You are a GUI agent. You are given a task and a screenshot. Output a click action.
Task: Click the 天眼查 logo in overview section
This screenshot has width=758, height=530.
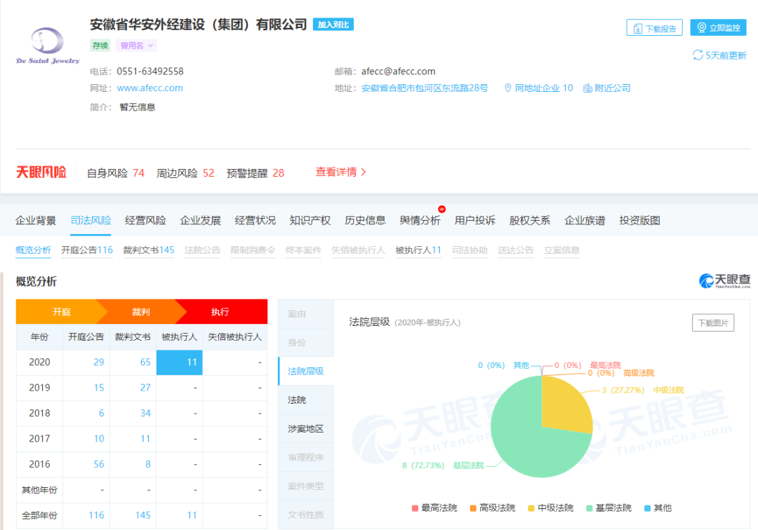click(x=724, y=281)
